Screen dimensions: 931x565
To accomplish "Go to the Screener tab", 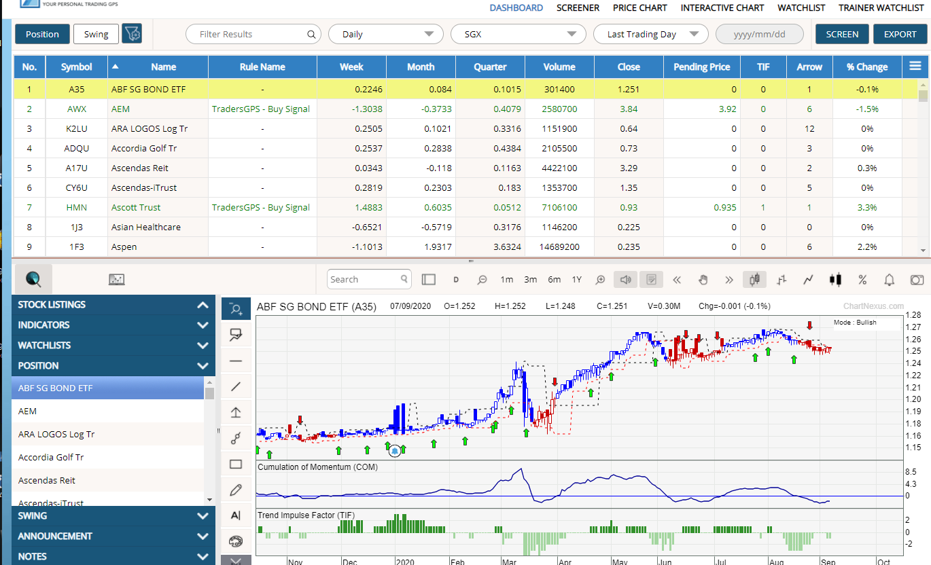I will pos(578,8).
